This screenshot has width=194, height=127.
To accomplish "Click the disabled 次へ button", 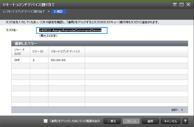I will click(x=131, y=121).
